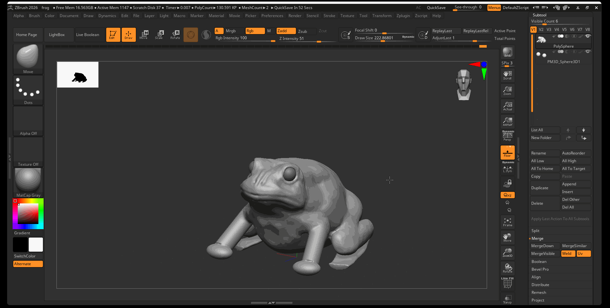
Task: Toggle the Weld option off
Action: pos(569,254)
